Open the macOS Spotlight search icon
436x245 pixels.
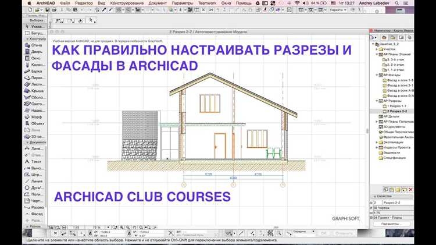pyautogui.click(x=397, y=3)
